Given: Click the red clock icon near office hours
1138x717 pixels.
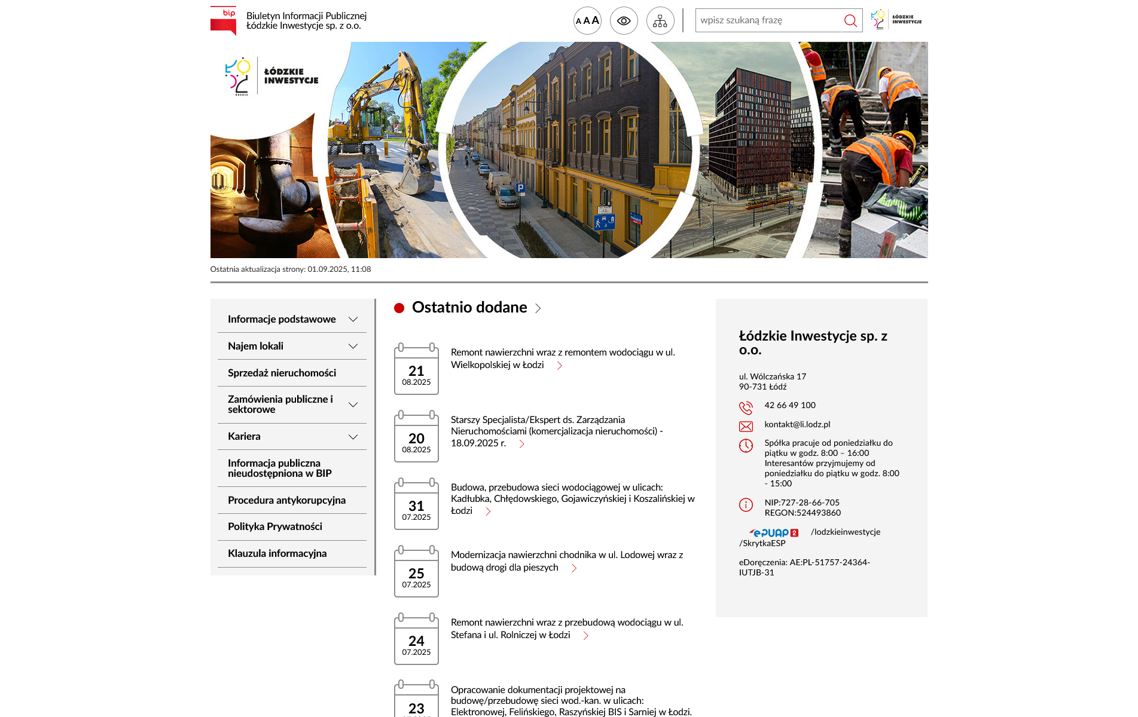Looking at the screenshot, I should point(746,445).
